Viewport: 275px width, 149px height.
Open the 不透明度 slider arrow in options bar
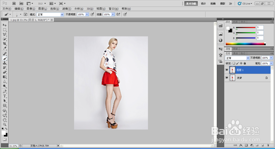tap(87, 14)
